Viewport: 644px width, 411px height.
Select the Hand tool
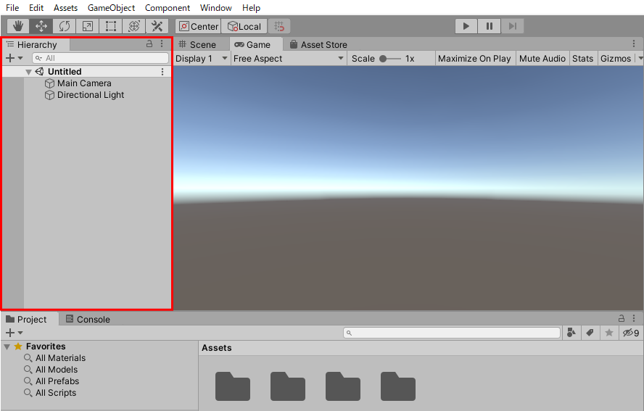point(18,26)
